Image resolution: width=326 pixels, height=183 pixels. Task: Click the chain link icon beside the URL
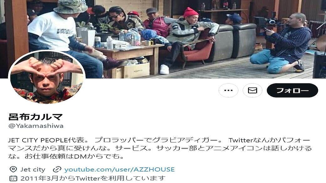(57, 170)
